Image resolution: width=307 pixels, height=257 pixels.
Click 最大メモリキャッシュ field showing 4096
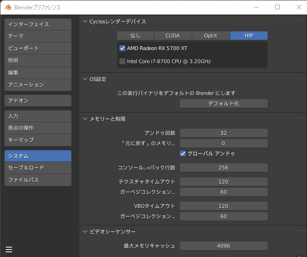[224, 246]
